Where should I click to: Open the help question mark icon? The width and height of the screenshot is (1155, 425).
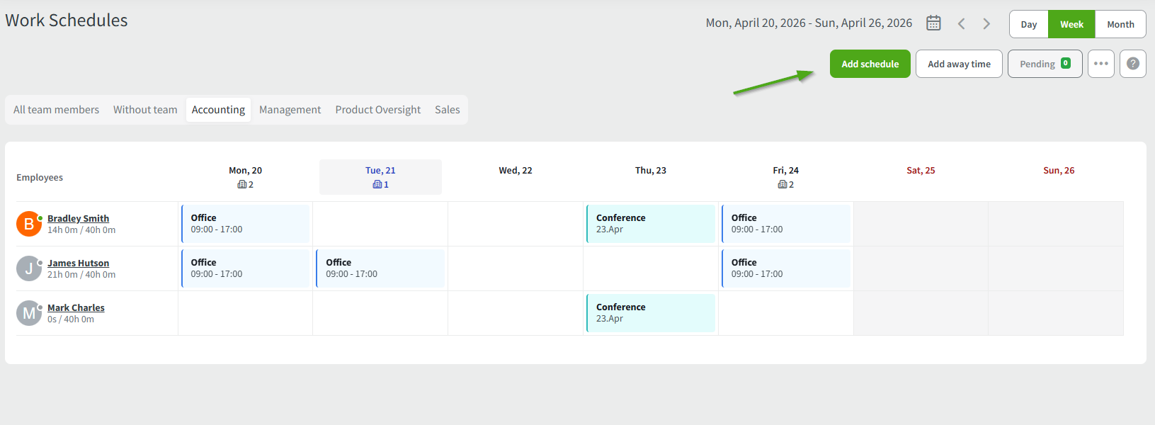click(1132, 64)
